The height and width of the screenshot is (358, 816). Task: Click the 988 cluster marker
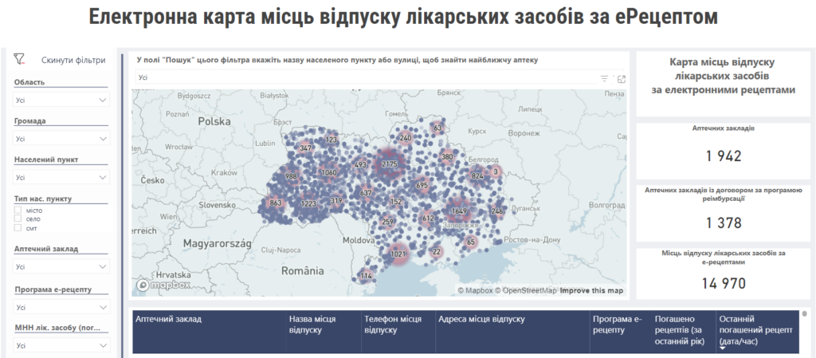tap(291, 176)
